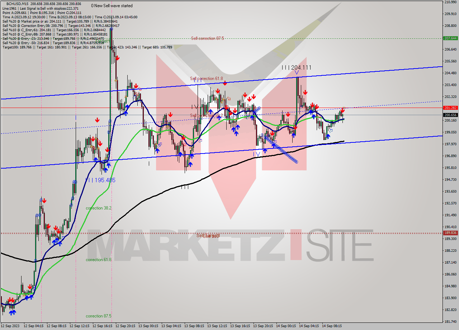This screenshot has height=330, width=459.
Task: Select the 197.970 price axis label
Action: 450,144
